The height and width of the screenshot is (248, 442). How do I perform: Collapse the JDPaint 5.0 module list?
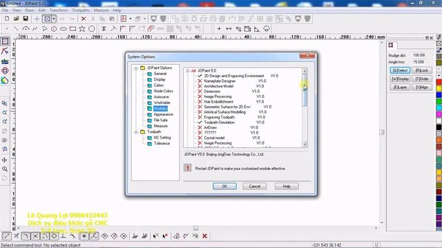187,71
